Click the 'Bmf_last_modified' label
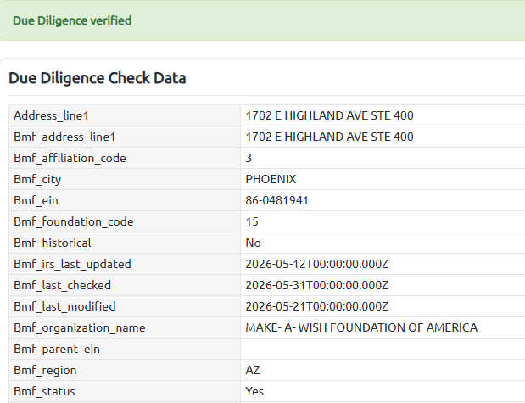Screen dimensions: 525x403 64,306
